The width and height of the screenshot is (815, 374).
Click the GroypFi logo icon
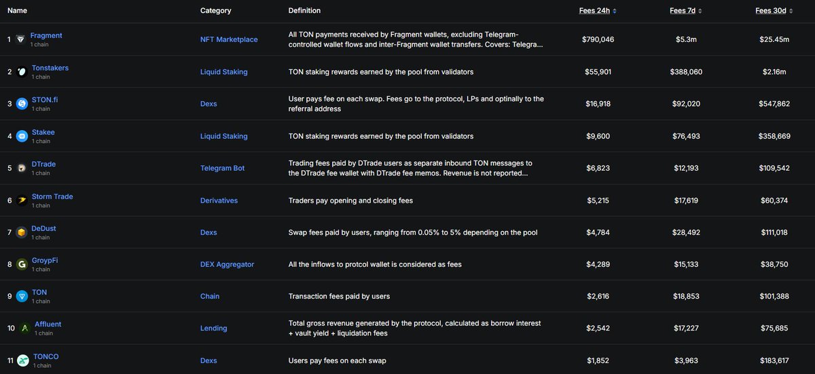pos(22,264)
